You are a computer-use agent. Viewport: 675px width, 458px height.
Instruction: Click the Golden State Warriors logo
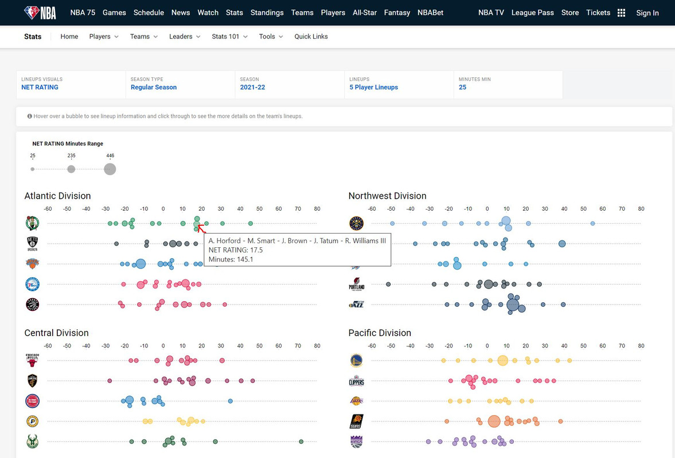[357, 361]
